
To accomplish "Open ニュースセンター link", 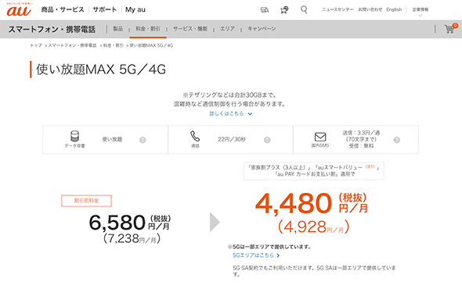I will pyautogui.click(x=337, y=9).
